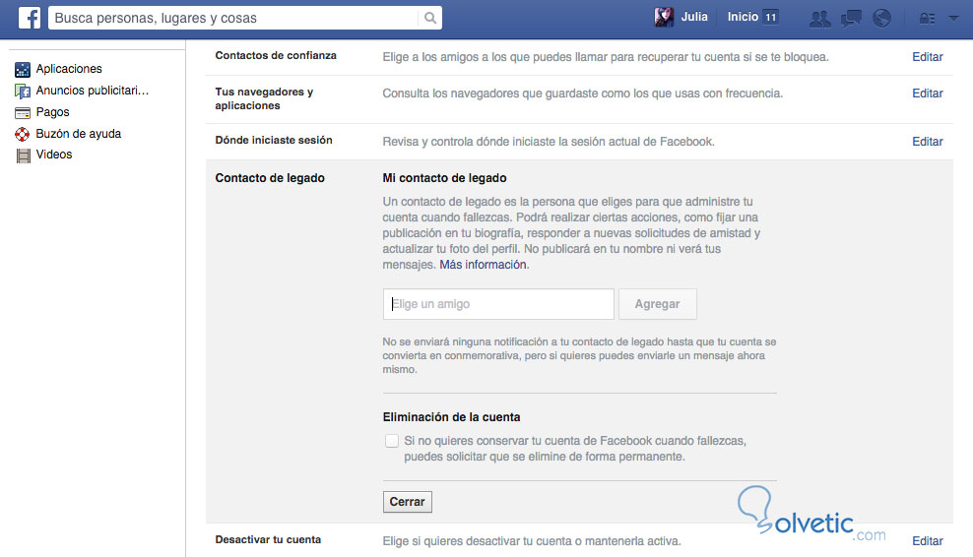Image resolution: width=973 pixels, height=557 pixels.
Task: Edit Tus navegadores y aplicaciones
Action: (x=927, y=93)
